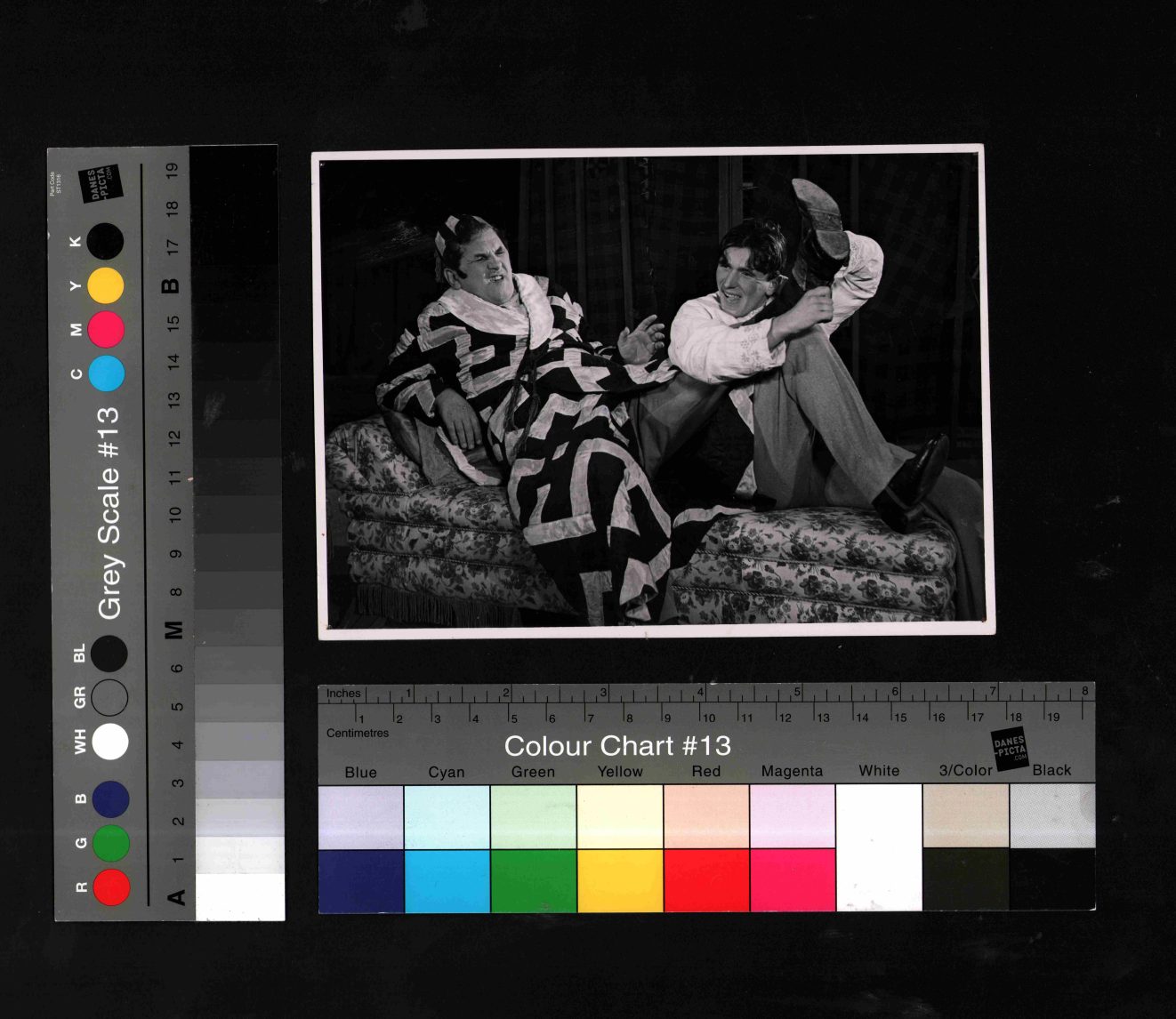Click the green circle labeled G
Image resolution: width=1176 pixels, height=1019 pixels.
(x=111, y=842)
